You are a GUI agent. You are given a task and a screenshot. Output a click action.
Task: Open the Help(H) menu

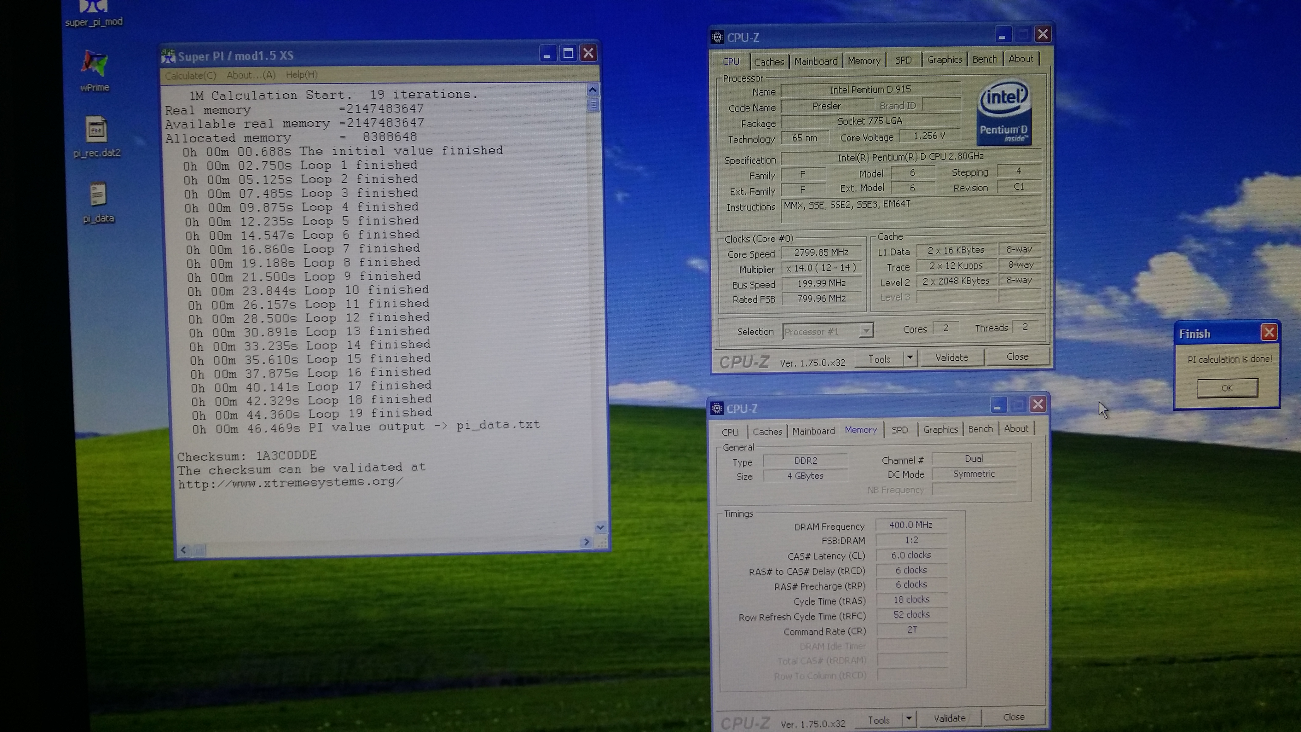click(x=302, y=75)
